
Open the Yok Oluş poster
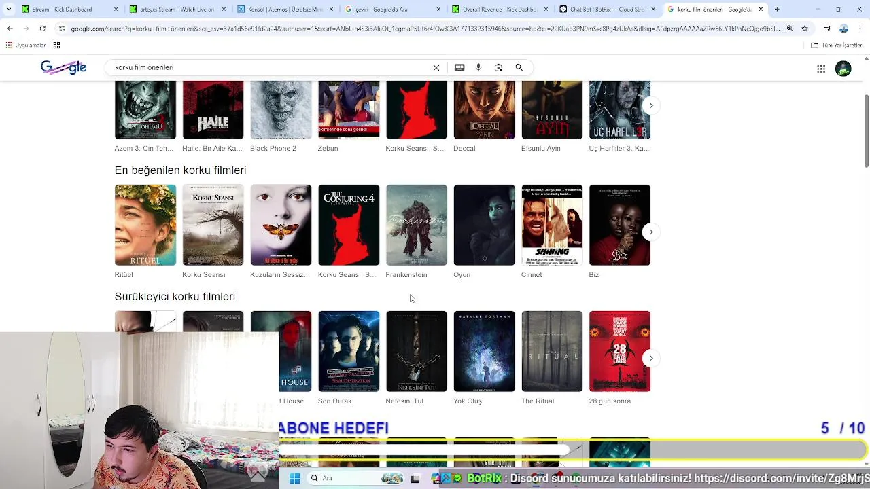pos(484,351)
